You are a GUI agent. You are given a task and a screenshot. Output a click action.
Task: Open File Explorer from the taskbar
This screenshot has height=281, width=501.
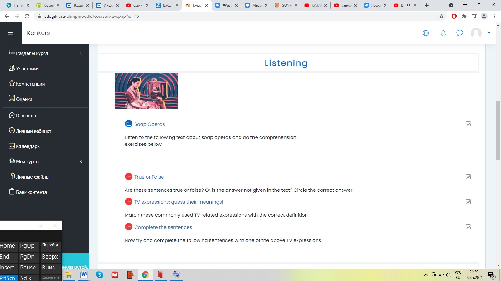[69, 275]
